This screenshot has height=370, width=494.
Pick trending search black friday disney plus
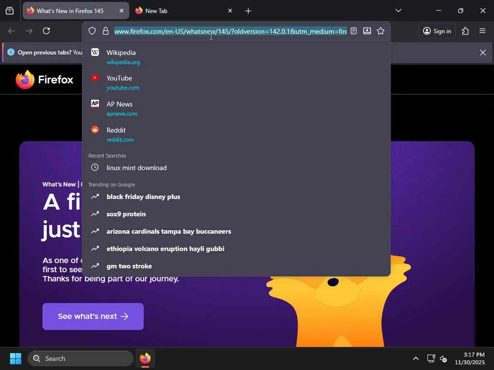click(x=236, y=197)
